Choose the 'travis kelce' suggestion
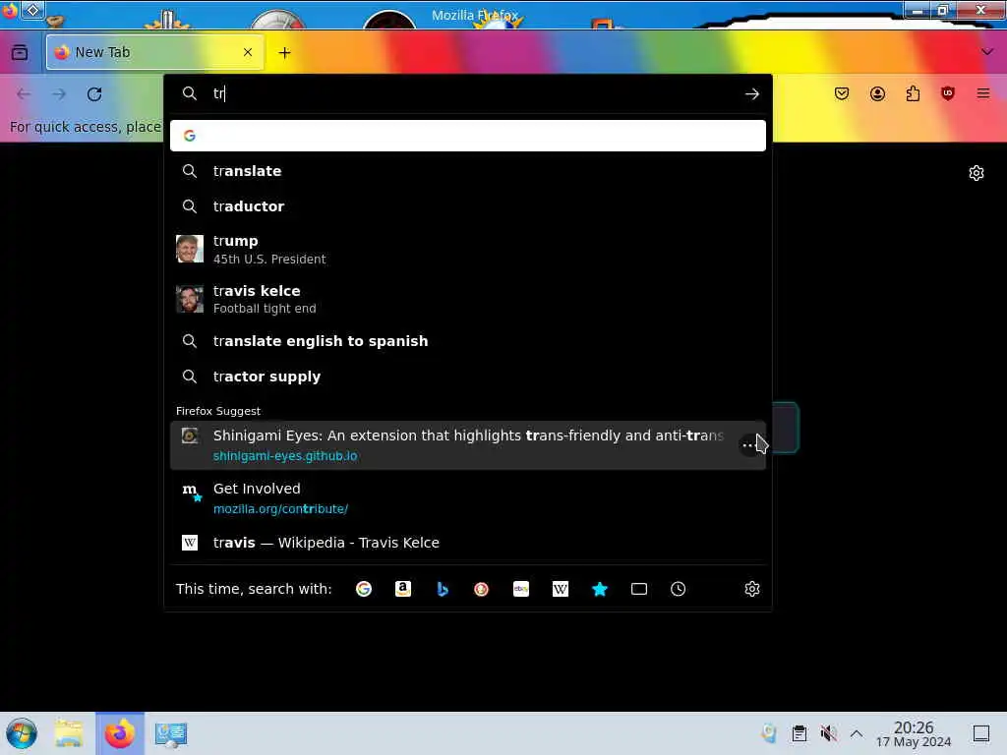Viewport: 1007px width, 755px height. (467, 299)
